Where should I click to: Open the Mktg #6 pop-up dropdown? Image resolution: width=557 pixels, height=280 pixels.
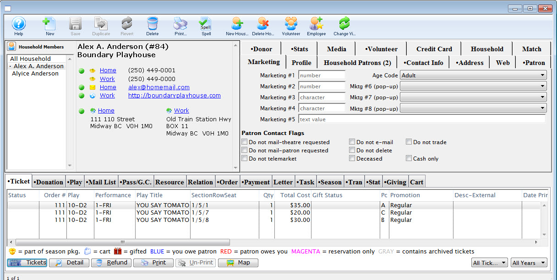pyautogui.click(x=473, y=86)
